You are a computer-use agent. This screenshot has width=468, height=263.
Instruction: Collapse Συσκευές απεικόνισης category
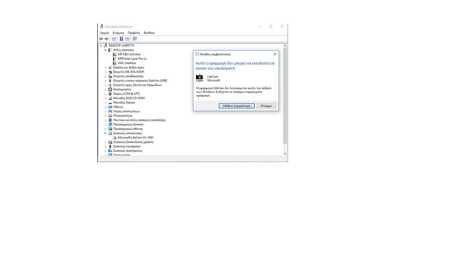click(106, 133)
